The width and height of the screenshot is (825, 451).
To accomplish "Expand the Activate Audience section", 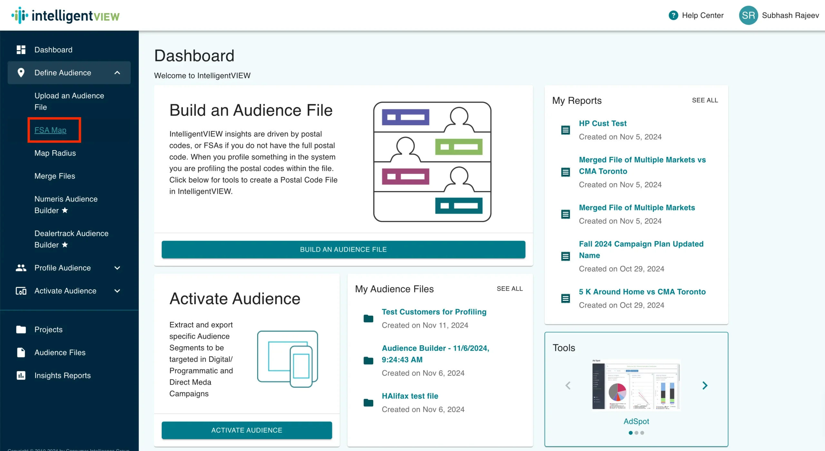I will (x=117, y=291).
